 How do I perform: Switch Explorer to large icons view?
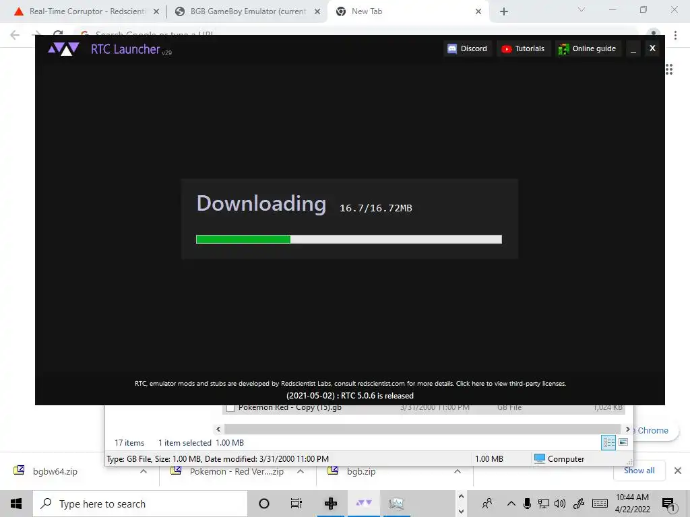point(623,442)
